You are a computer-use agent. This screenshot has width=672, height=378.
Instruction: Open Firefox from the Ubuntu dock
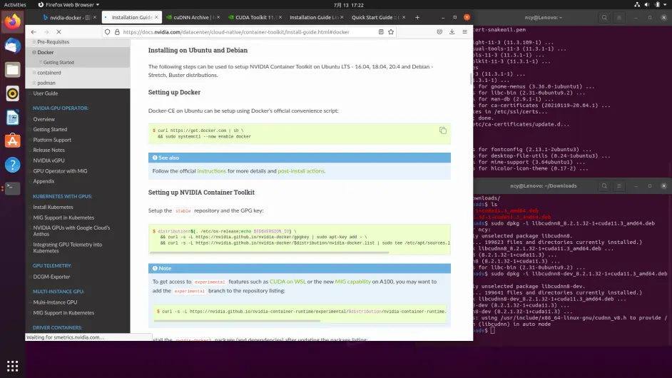pyautogui.click(x=12, y=21)
